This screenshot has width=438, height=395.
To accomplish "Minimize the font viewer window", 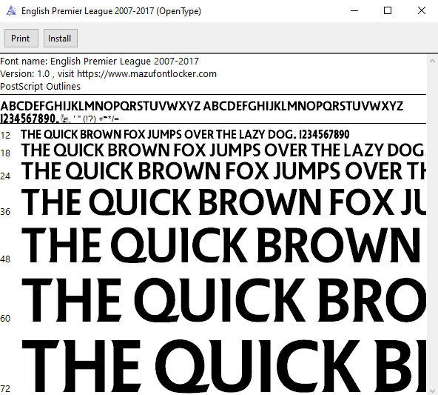I will point(354,11).
